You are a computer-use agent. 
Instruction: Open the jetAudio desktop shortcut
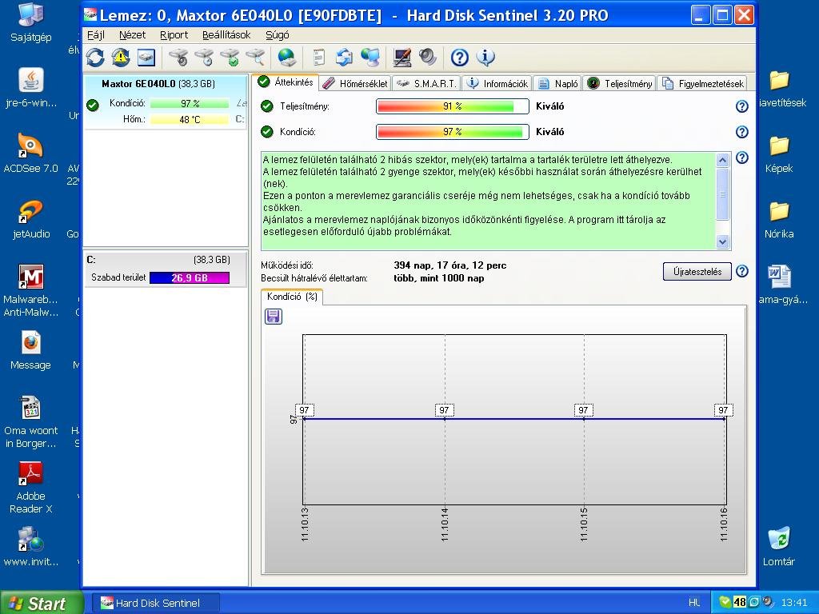(31, 220)
